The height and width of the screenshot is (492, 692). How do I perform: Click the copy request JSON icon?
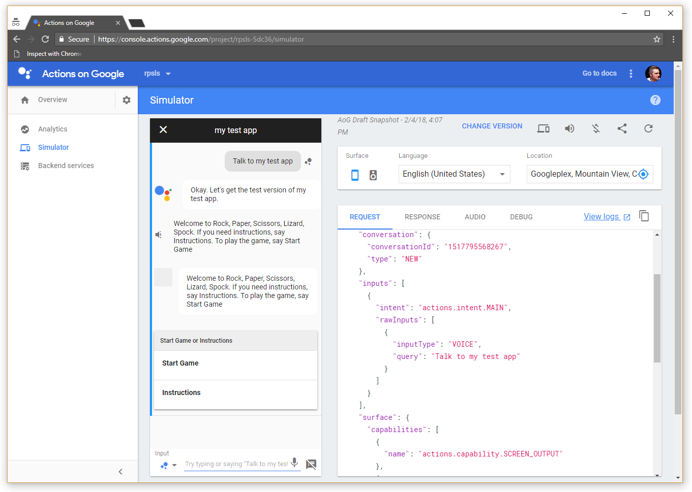(x=644, y=216)
